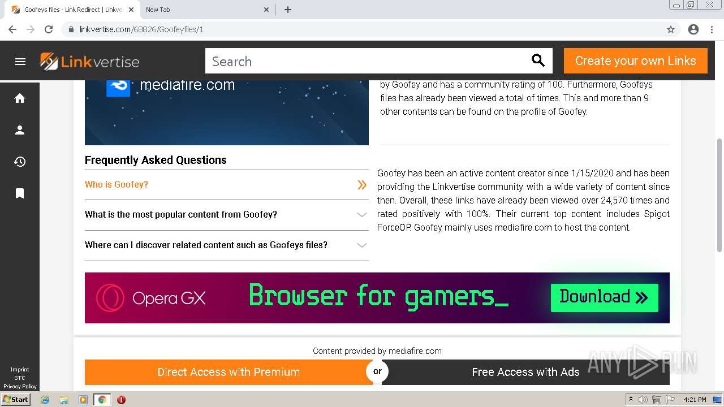The image size is (724, 407).
Task: Open File Explorer from taskbar
Action: click(x=64, y=400)
